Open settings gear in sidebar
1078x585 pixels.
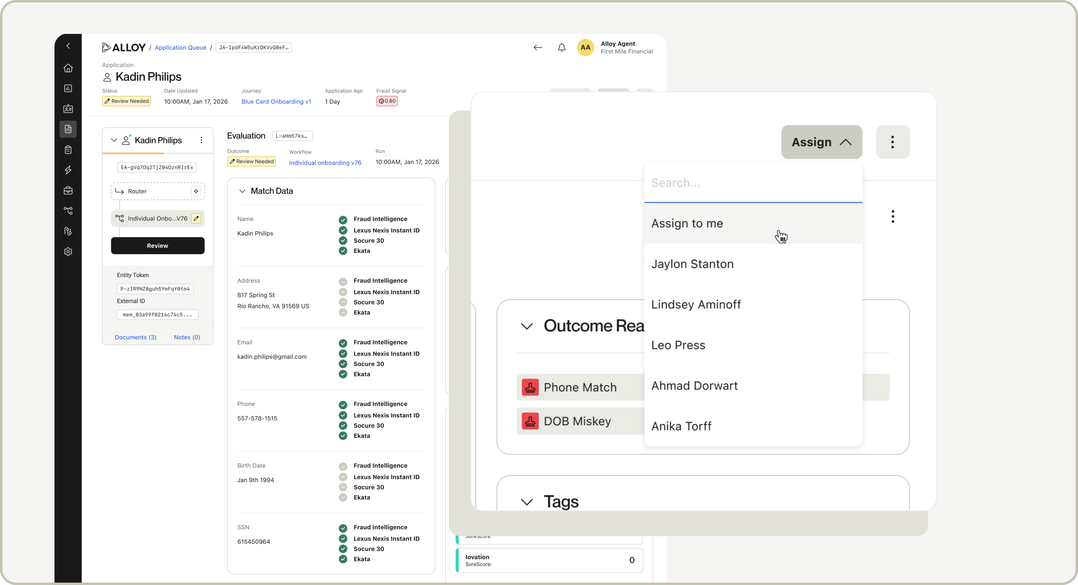coord(68,251)
